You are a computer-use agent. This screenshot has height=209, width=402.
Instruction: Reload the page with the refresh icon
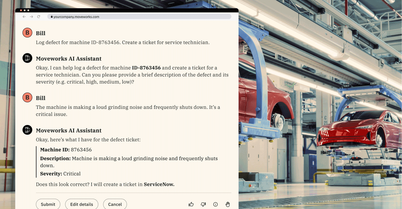pos(39,17)
